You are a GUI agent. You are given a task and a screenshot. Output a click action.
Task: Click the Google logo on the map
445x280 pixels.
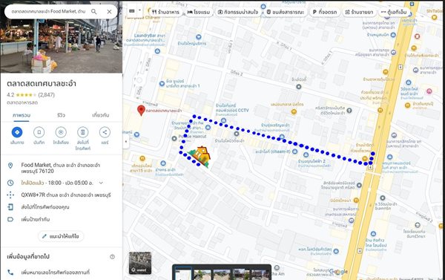(x=338, y=272)
